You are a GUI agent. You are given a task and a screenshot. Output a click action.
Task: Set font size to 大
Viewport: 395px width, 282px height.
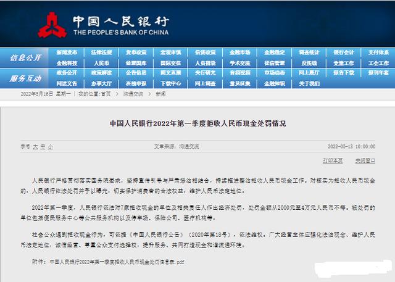(x=35, y=146)
